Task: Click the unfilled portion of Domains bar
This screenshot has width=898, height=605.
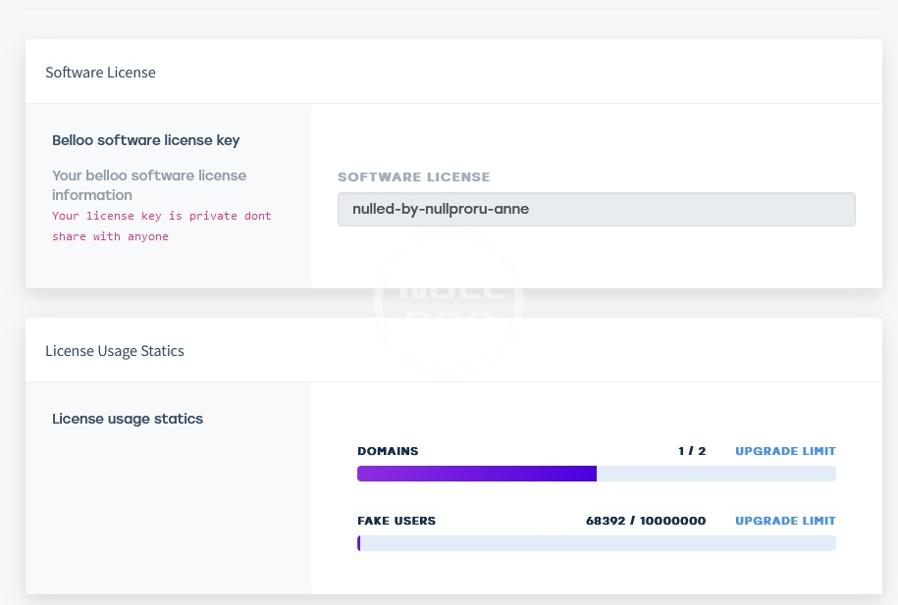Action: [x=715, y=474]
